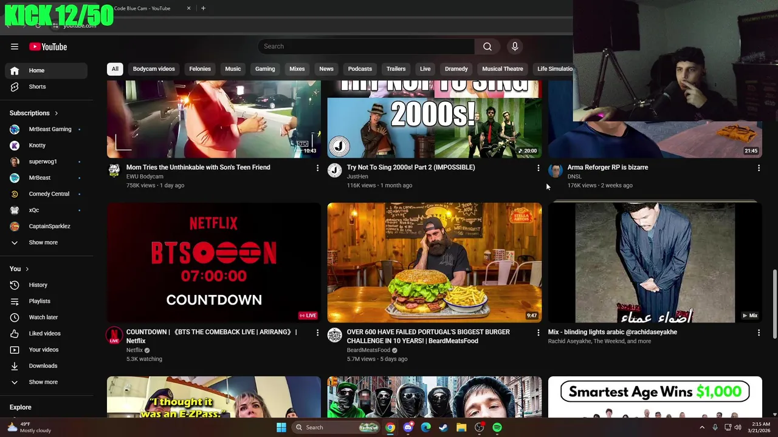Open History in the sidebar

(46, 285)
